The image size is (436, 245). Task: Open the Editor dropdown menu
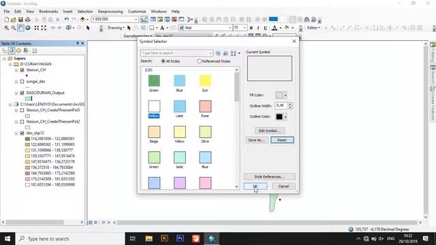(313, 28)
